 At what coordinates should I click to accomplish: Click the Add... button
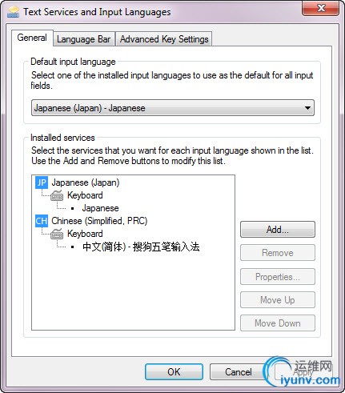tap(278, 230)
